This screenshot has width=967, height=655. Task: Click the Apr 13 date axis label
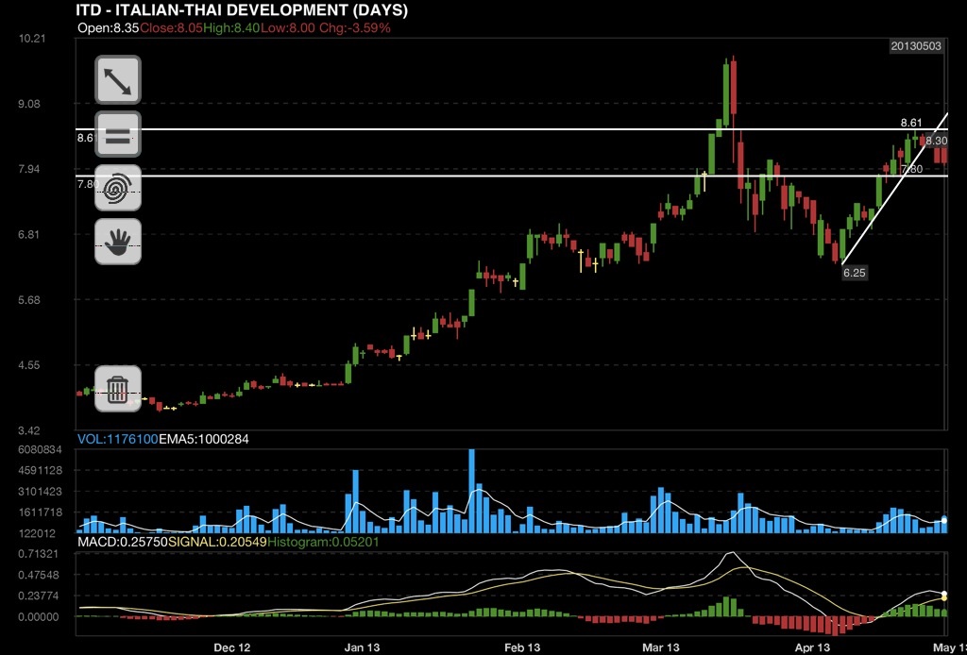coord(813,647)
